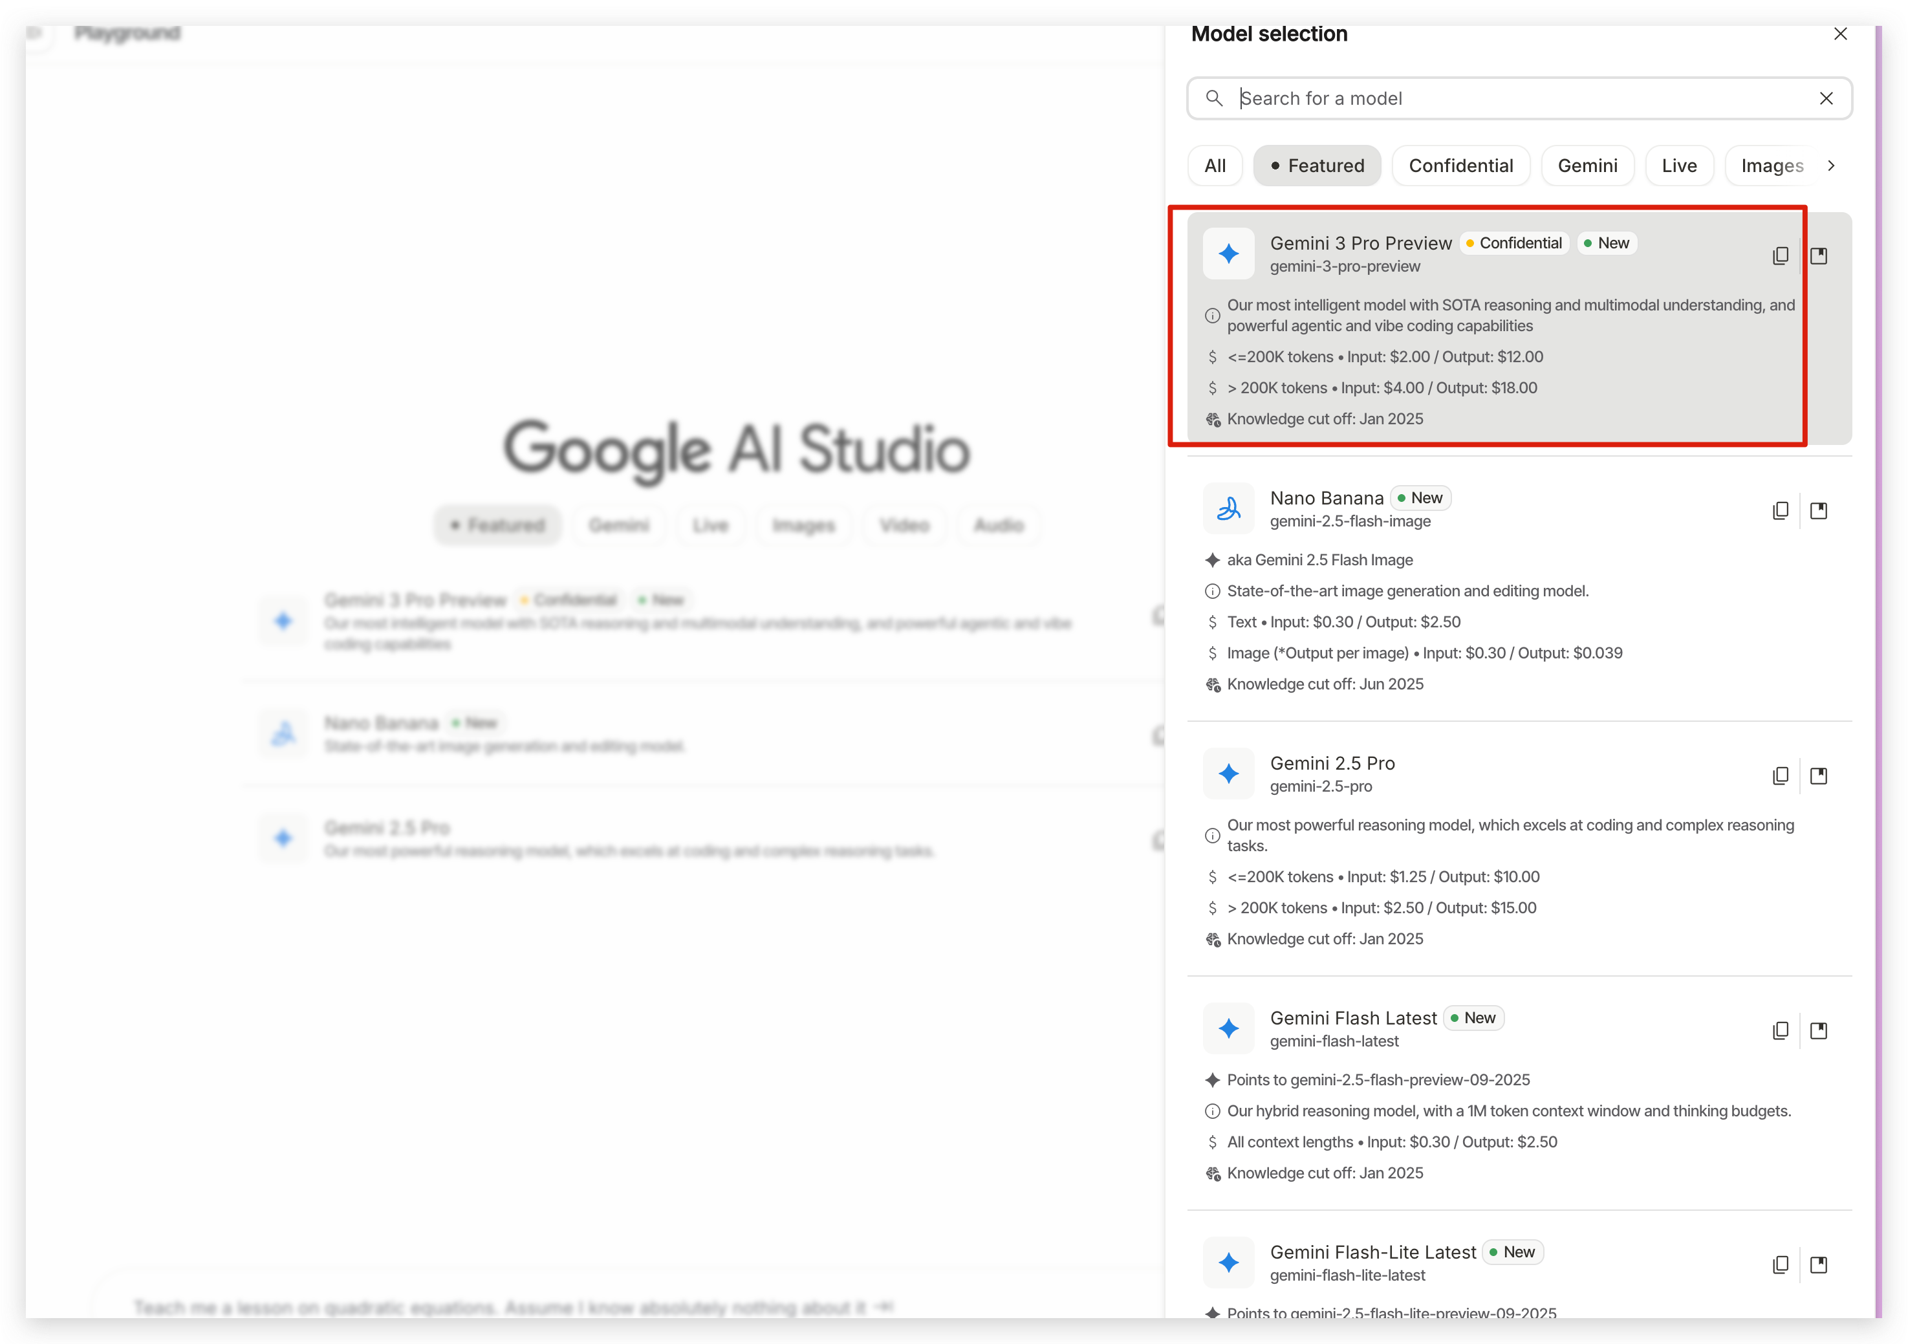Open Gemini Flash-Lite Latest external link icon

(x=1818, y=1264)
